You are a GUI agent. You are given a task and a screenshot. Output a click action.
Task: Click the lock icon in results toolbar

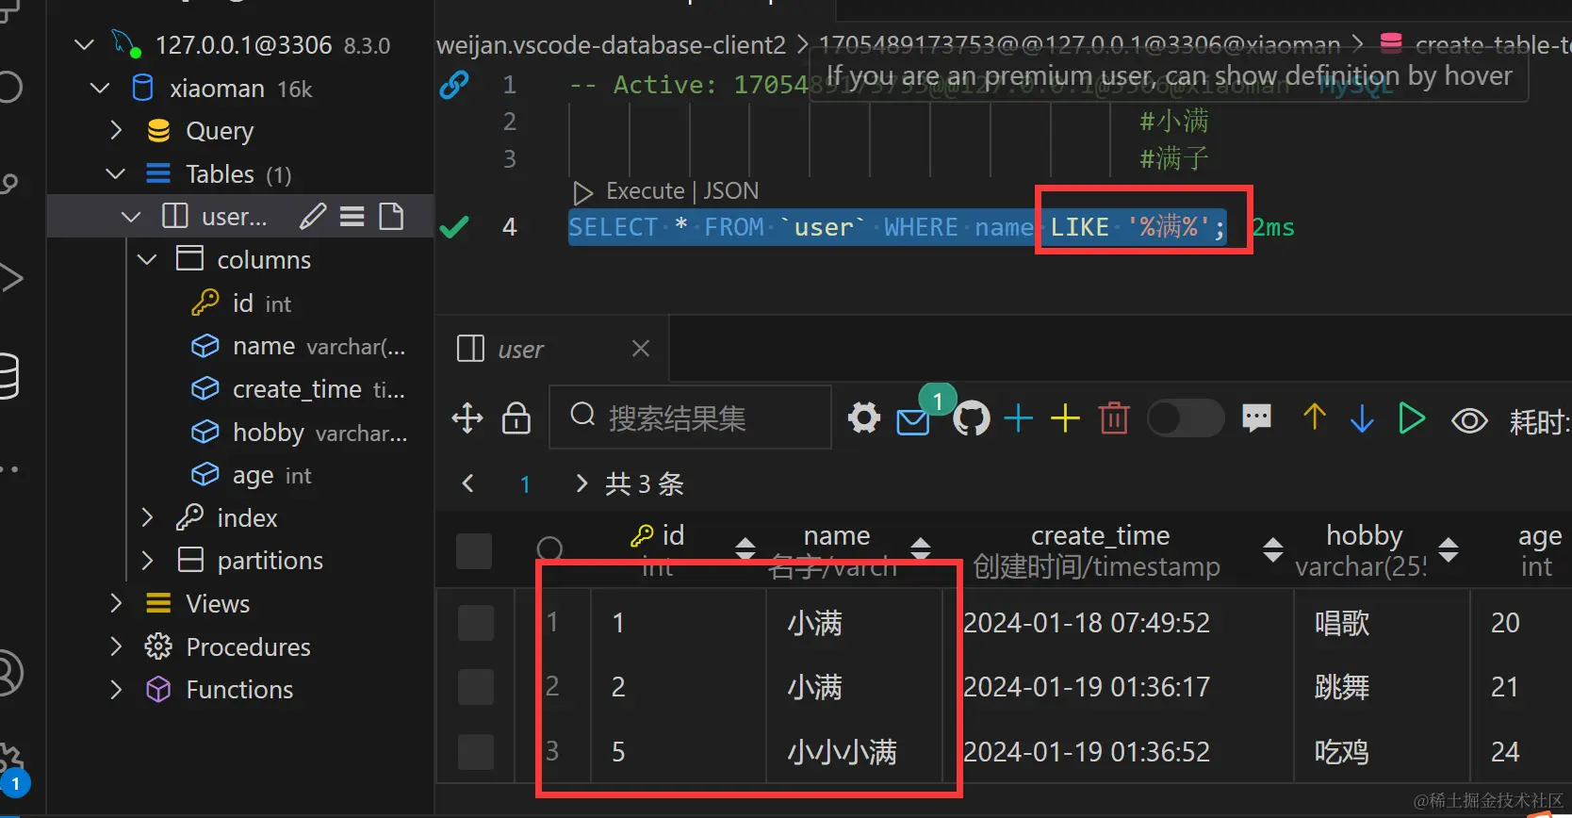[x=516, y=417]
